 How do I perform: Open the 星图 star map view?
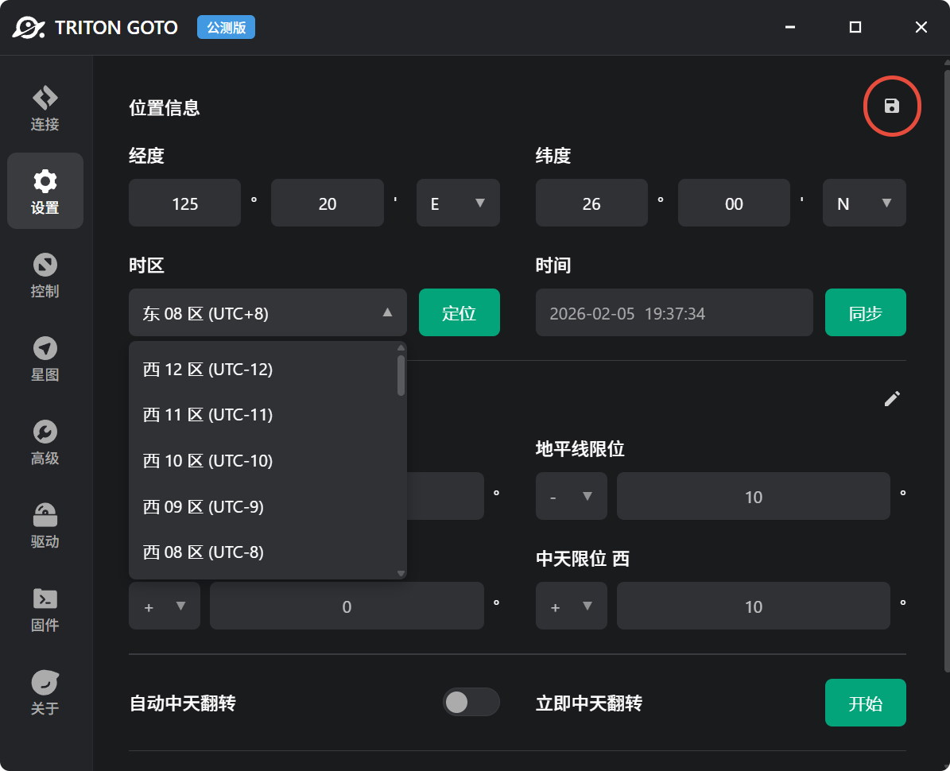(x=45, y=359)
